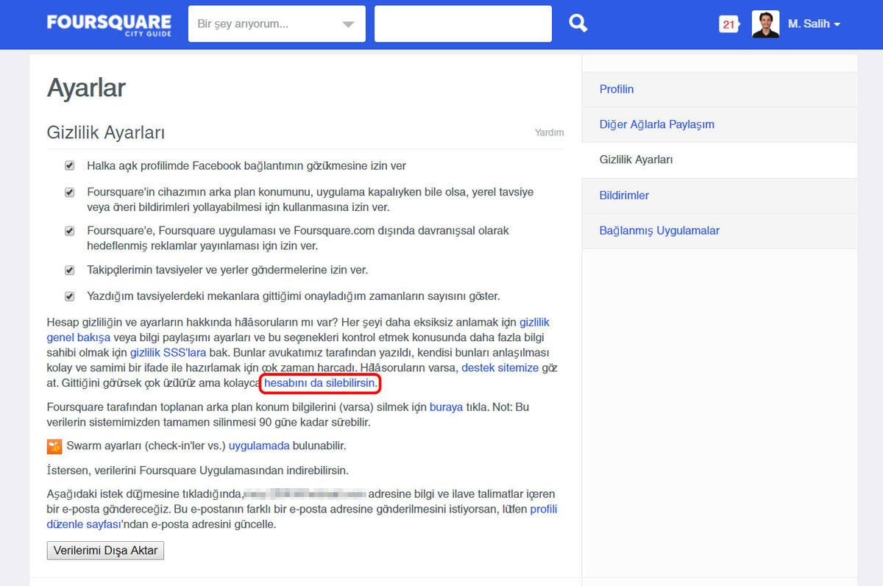The height and width of the screenshot is (586, 883).
Task: Toggle the Yazdığım tavsiyelerdeki mekanlara checkbox
Action: point(70,297)
